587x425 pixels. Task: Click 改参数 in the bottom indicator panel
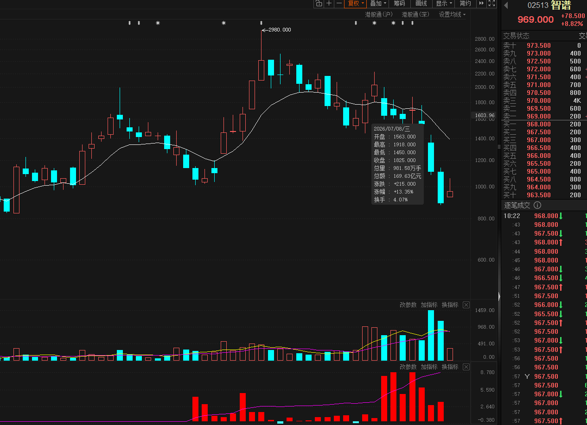pyautogui.click(x=408, y=367)
